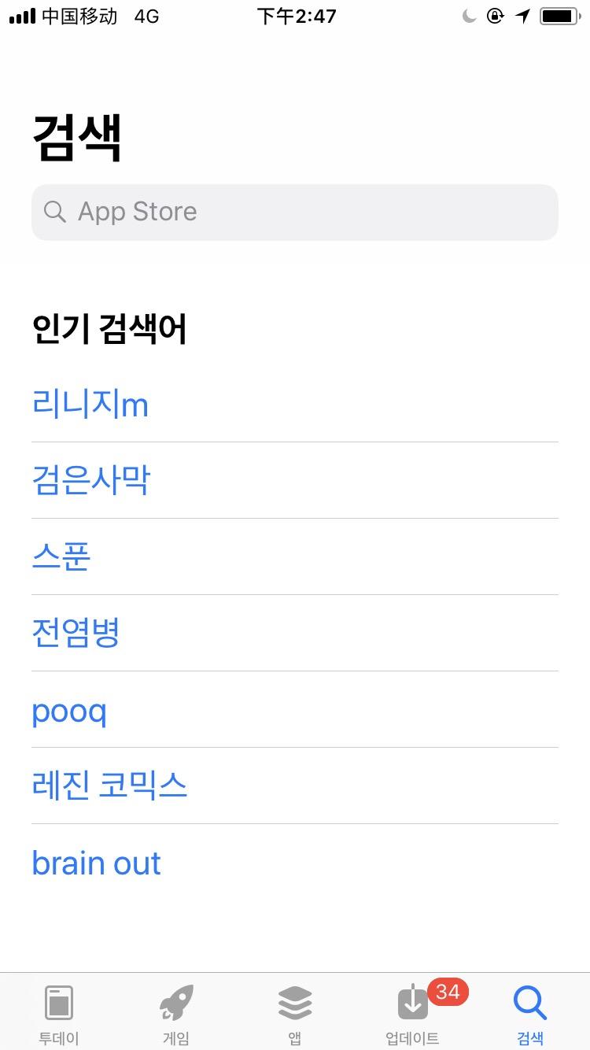Screen dimensions: 590x1050
Task: Open 업데이트 download icon
Action: click(412, 1003)
